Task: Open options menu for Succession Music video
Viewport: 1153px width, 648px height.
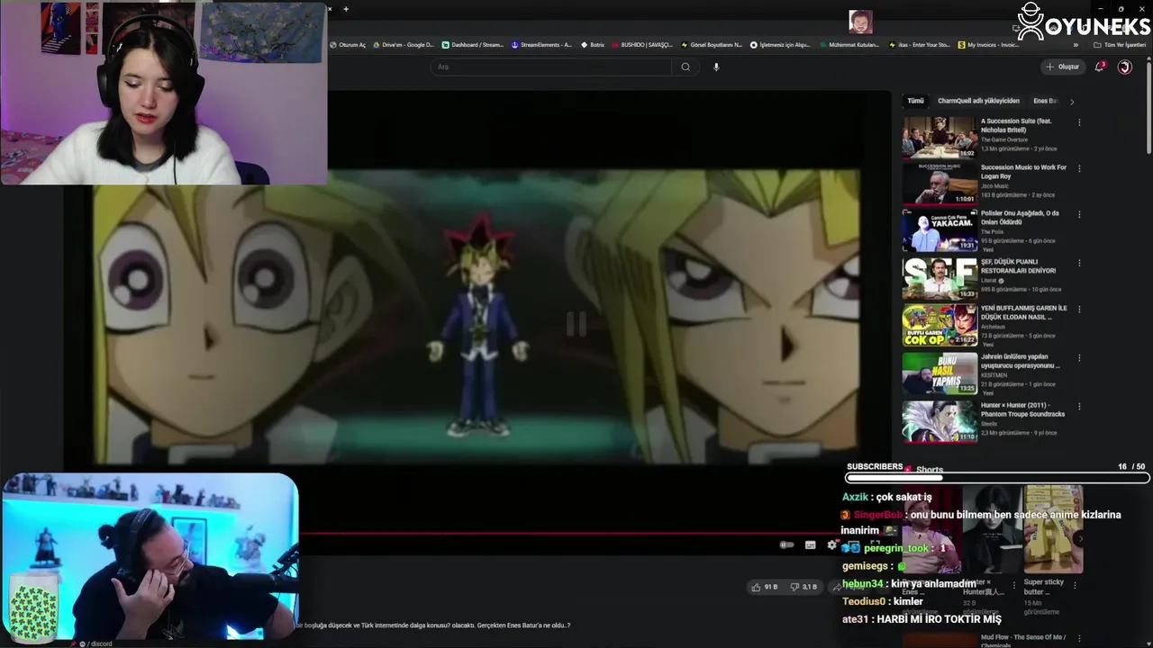Action: 1079,168
